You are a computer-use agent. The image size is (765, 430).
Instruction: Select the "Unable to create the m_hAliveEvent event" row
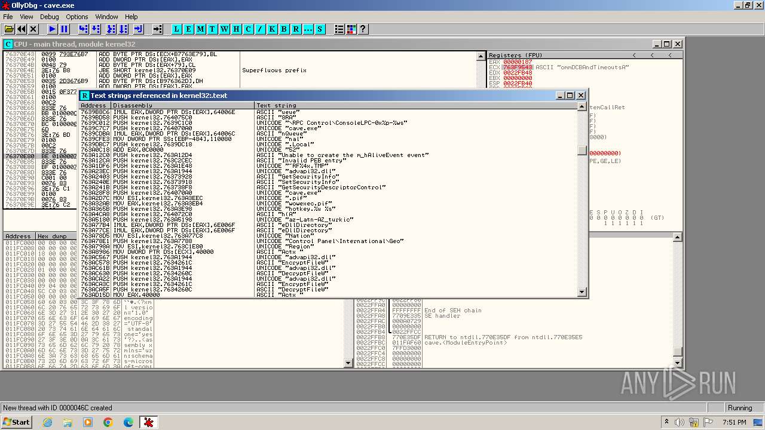[x=328, y=155]
